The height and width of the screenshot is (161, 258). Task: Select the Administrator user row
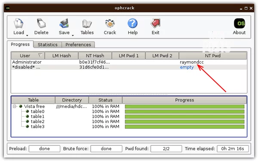click(129, 62)
